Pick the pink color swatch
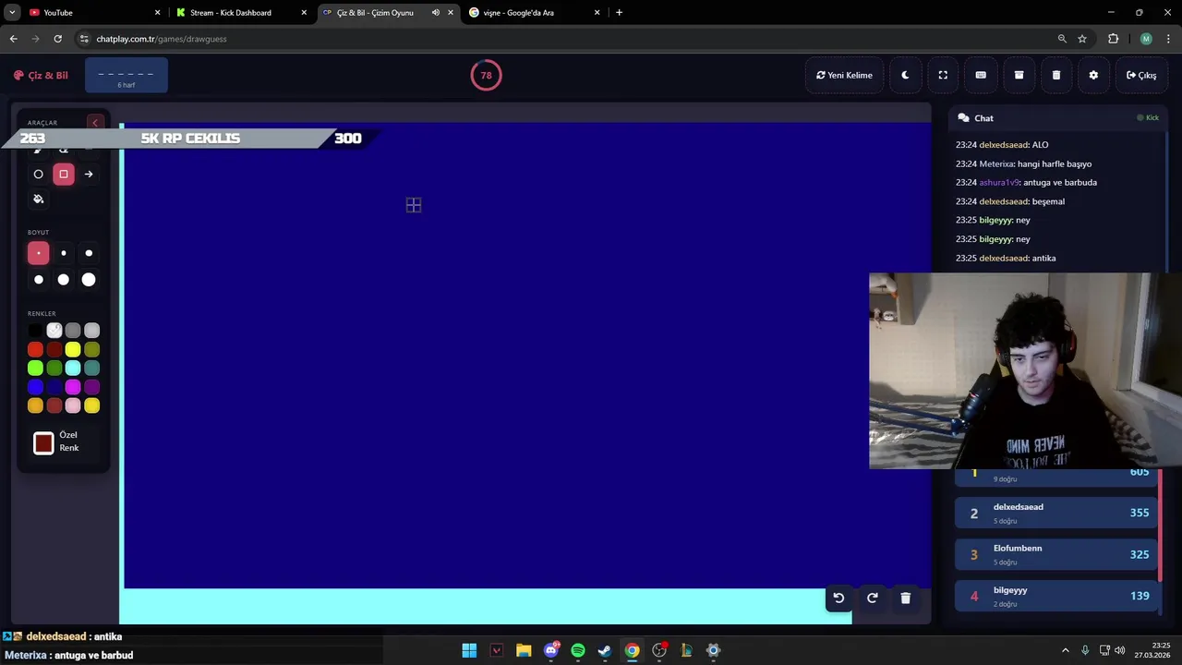1182x665 pixels. pos(73,405)
